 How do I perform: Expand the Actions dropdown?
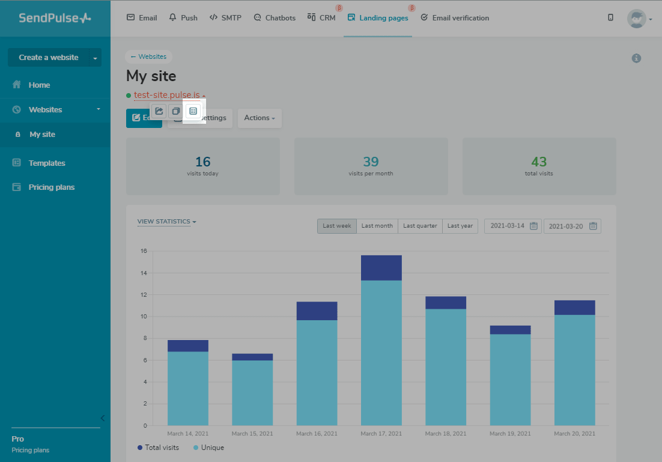click(x=260, y=118)
